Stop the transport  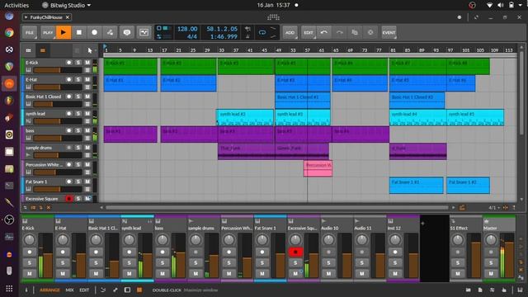pyautogui.click(x=79, y=32)
